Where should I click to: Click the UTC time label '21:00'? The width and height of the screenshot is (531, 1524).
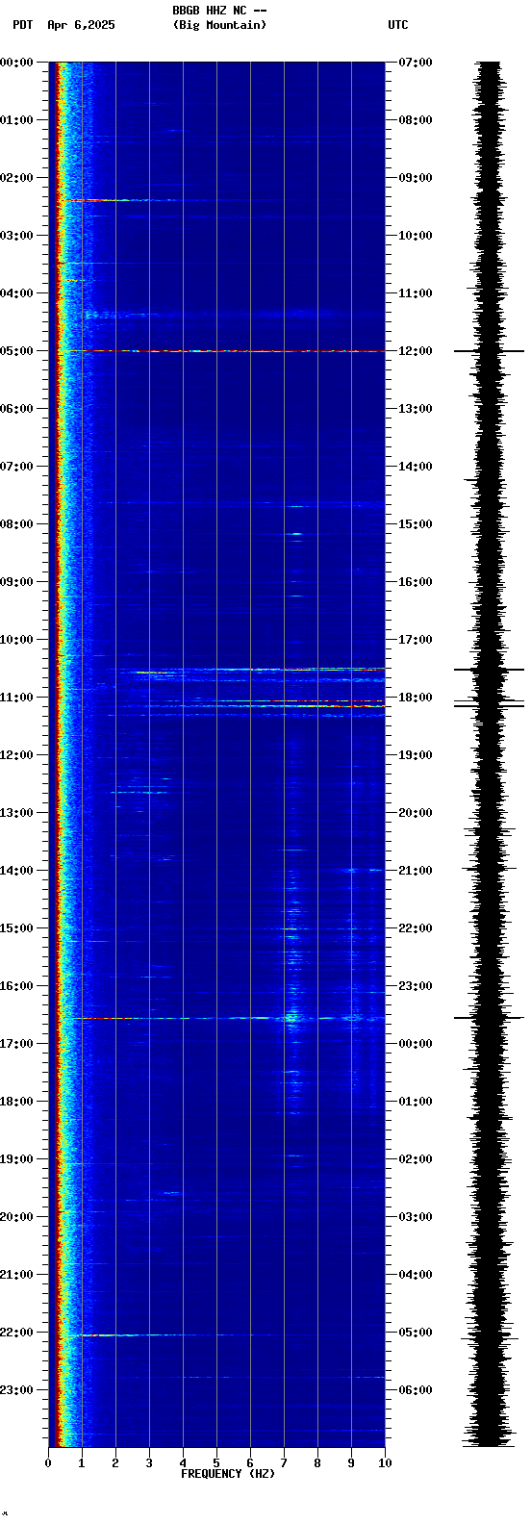pos(416,871)
